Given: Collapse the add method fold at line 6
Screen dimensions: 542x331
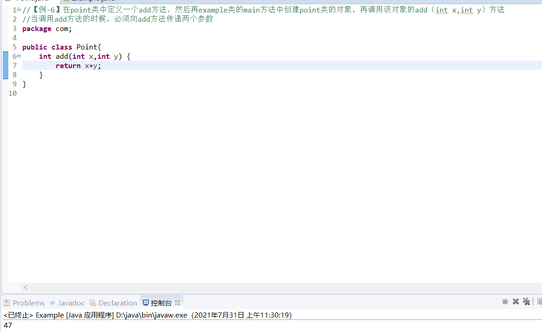Looking at the screenshot, I should pos(19,56).
